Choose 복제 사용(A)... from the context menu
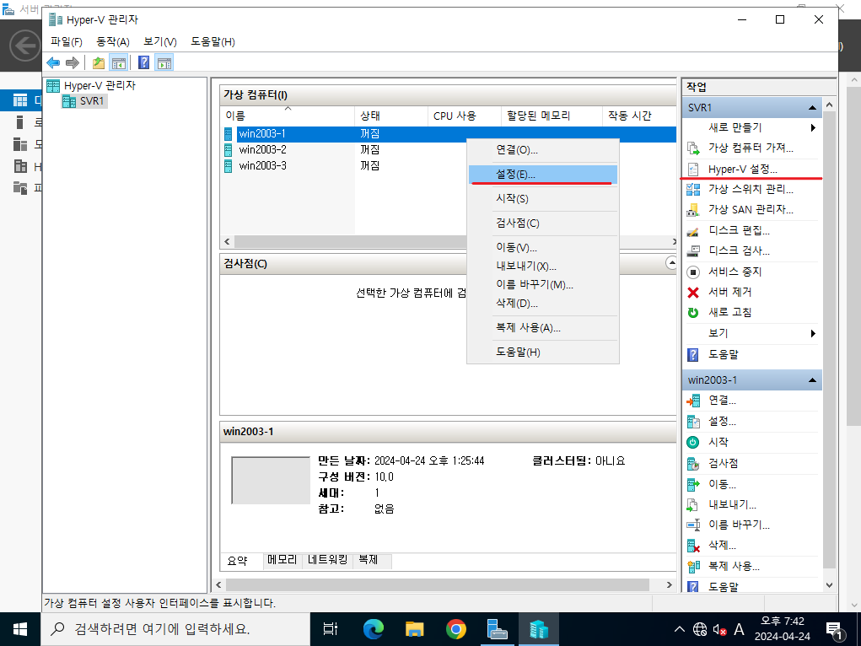The height and width of the screenshot is (646, 861). tap(543, 328)
